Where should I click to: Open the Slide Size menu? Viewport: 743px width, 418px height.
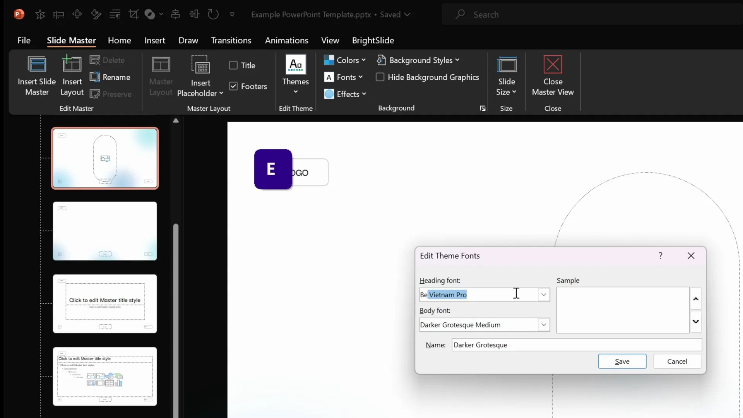pyautogui.click(x=506, y=76)
